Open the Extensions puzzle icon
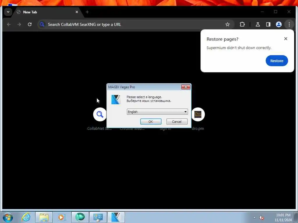298x223 pixels. pos(242,24)
